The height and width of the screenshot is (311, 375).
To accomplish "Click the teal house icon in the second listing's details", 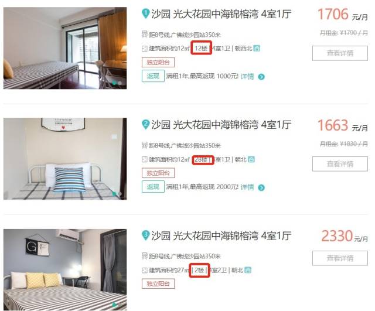I will point(251,159).
